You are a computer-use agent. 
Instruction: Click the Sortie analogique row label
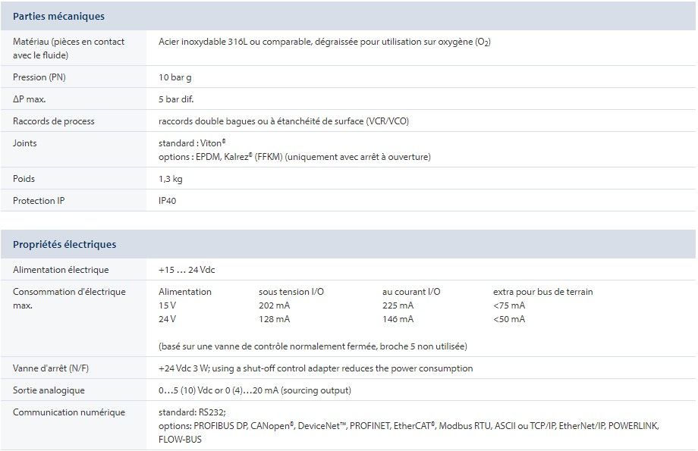(x=49, y=390)
